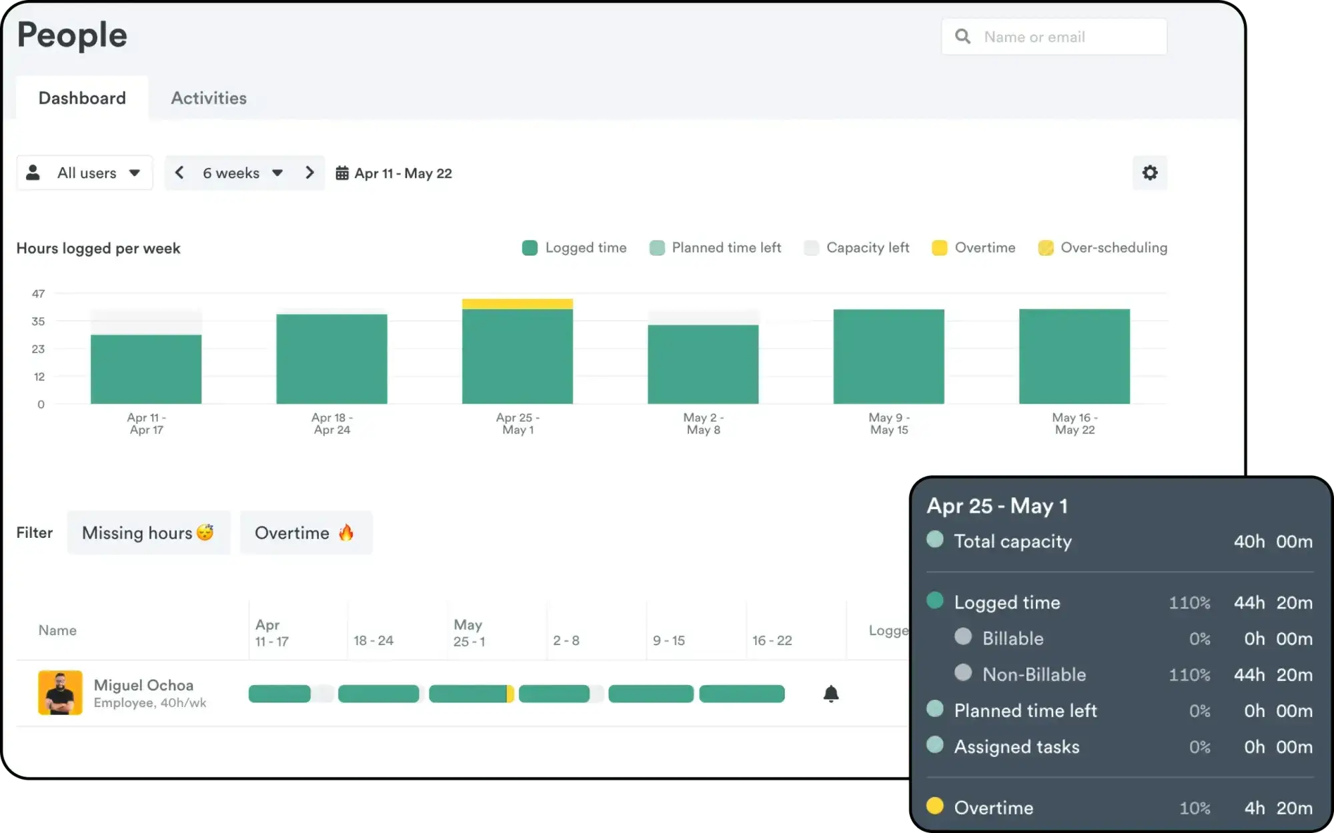Click Miguel's 16 - 22 progress bar
Image resolution: width=1334 pixels, height=833 pixels.
(742, 694)
